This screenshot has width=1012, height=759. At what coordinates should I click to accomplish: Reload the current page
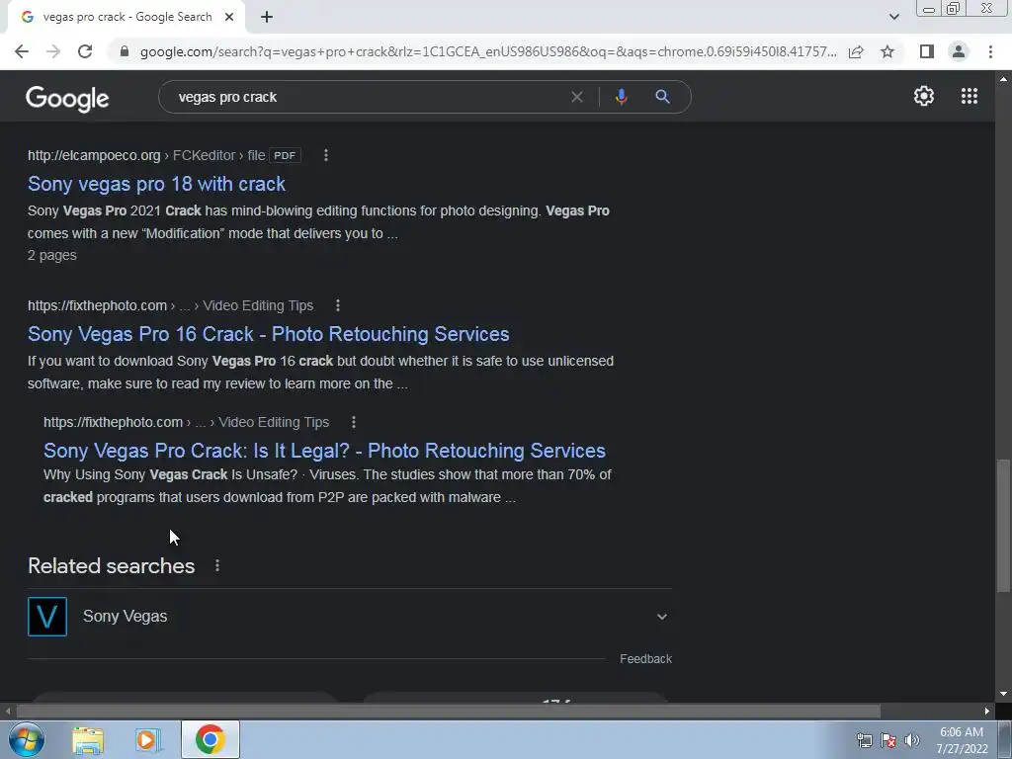point(85,51)
